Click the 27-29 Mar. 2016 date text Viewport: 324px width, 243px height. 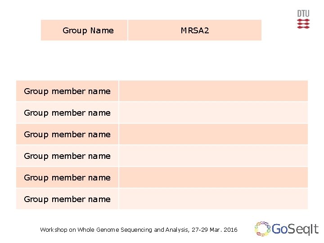pos(214,229)
